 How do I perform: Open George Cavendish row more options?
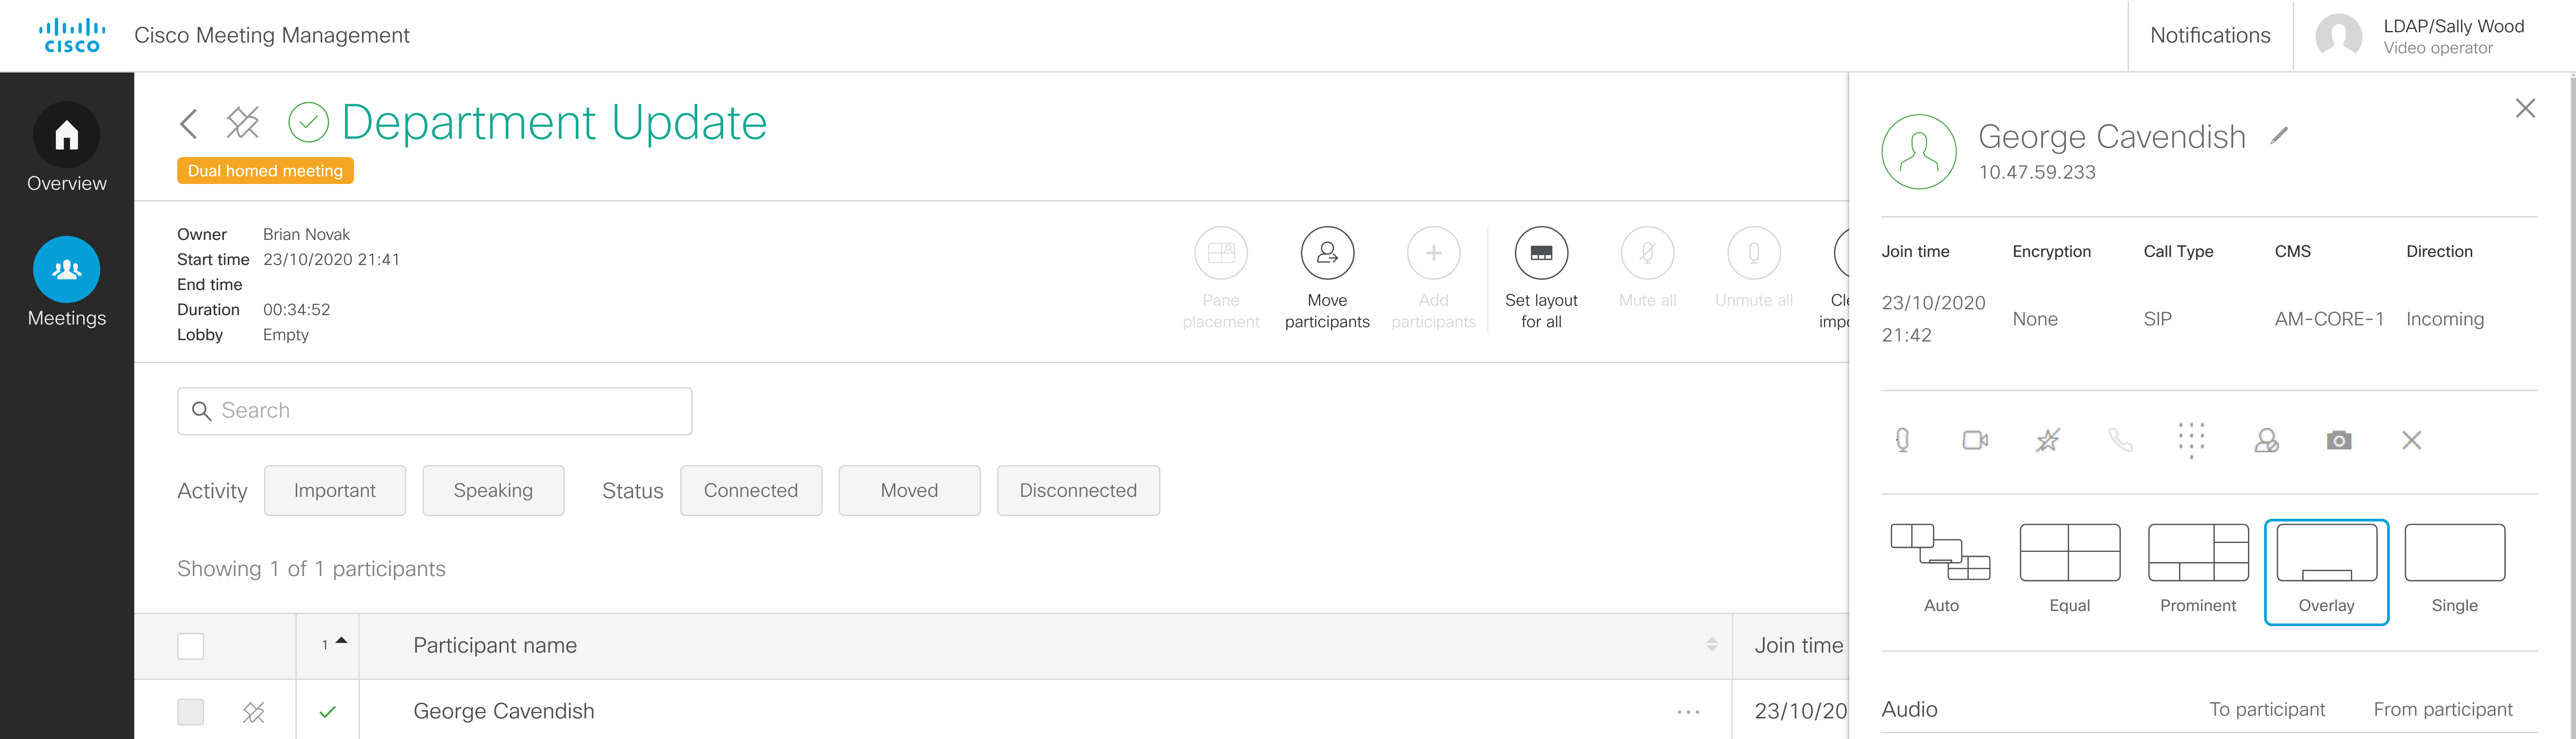1688,712
